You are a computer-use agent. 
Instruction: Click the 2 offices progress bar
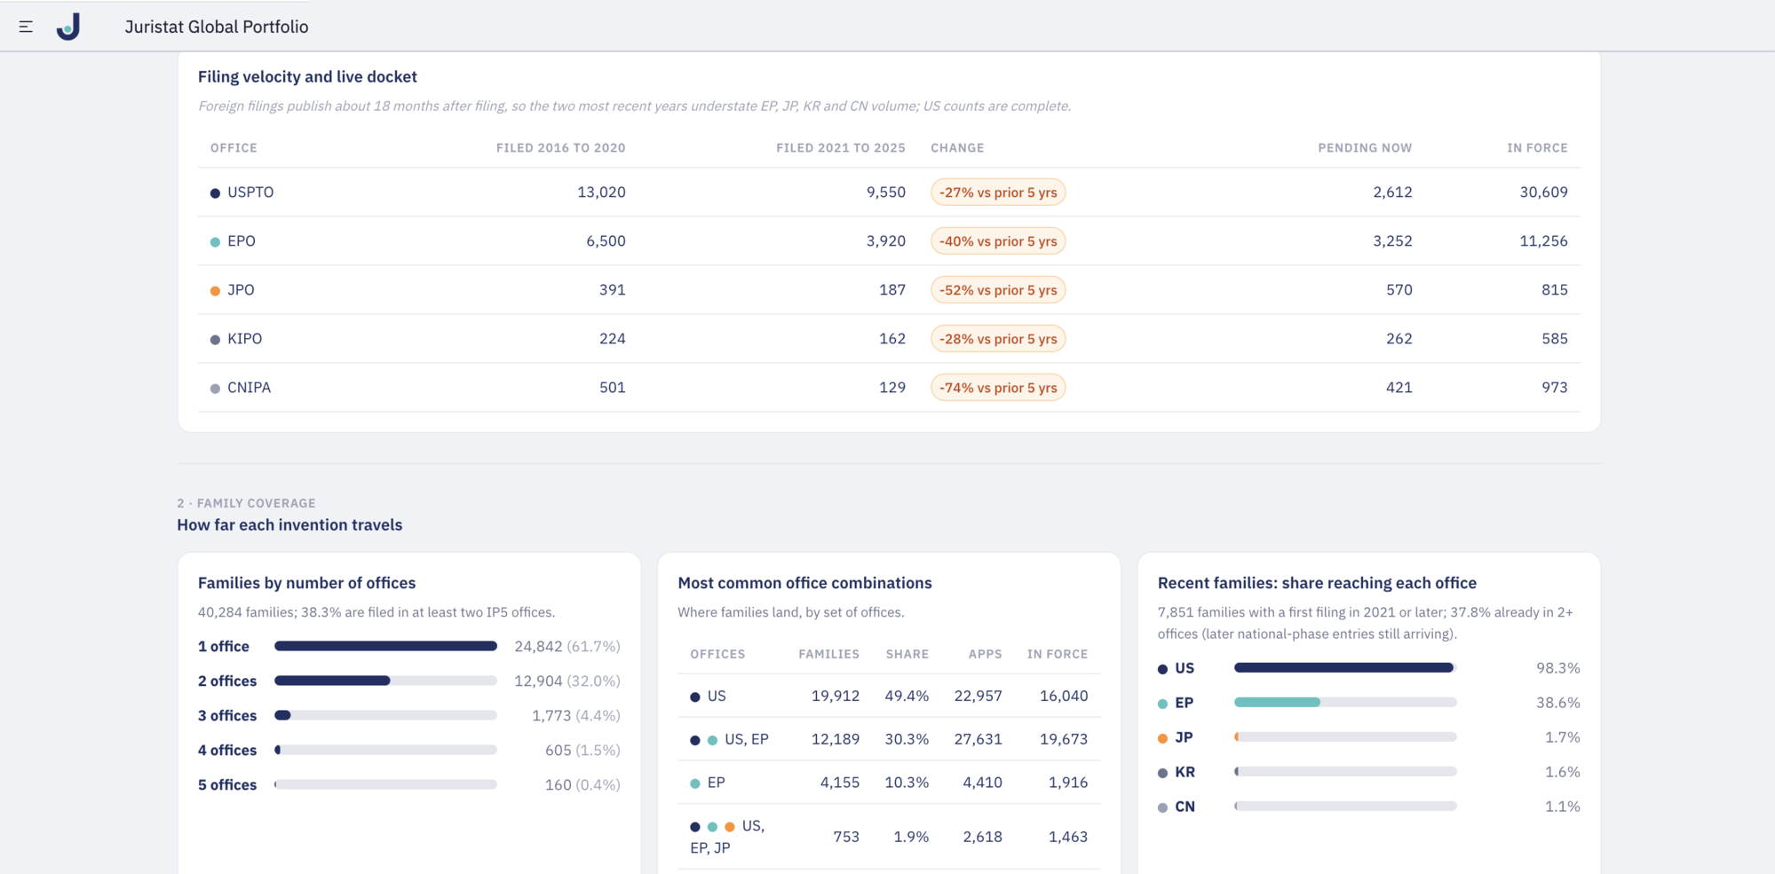(385, 681)
